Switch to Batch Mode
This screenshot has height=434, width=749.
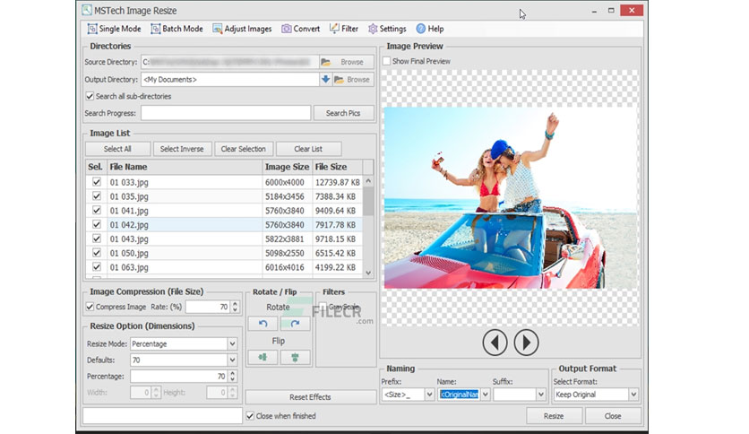176,29
